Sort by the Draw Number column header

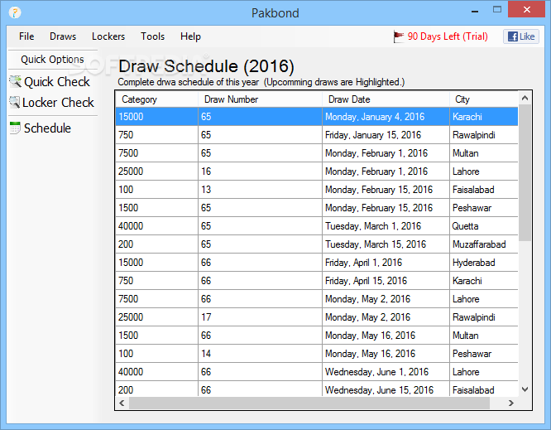260,99
